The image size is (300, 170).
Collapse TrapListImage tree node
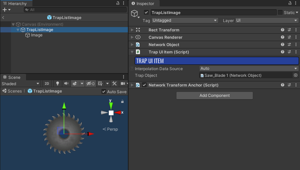pos(18,30)
